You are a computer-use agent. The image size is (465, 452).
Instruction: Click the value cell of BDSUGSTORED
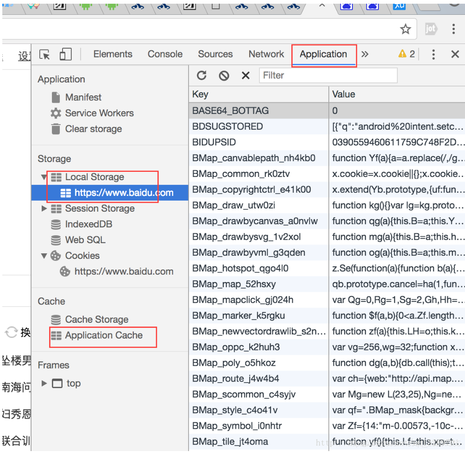(x=397, y=126)
